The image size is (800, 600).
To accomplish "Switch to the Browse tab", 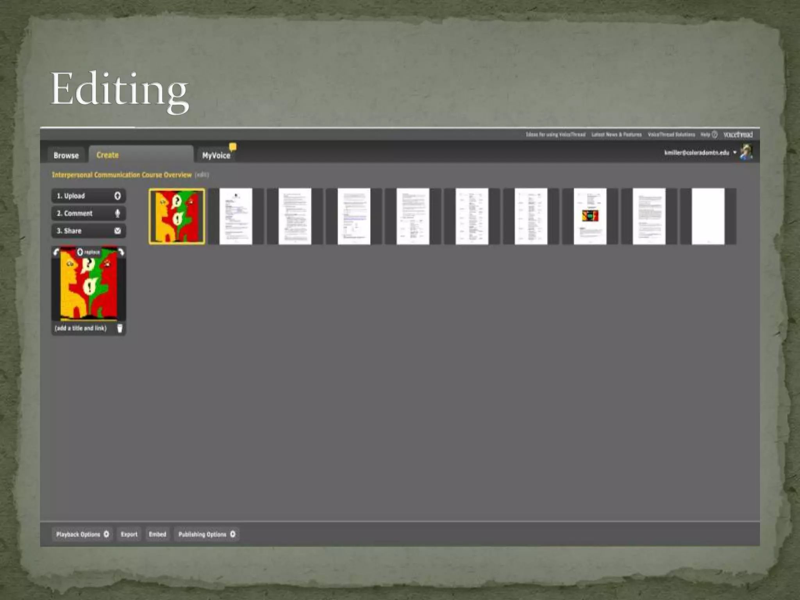I will (66, 155).
